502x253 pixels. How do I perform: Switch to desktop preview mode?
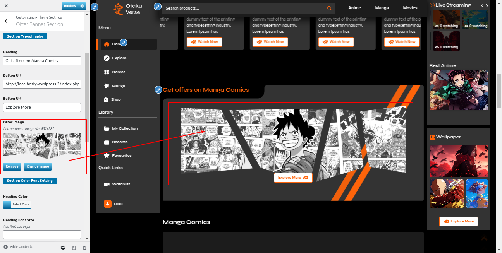pos(63,248)
